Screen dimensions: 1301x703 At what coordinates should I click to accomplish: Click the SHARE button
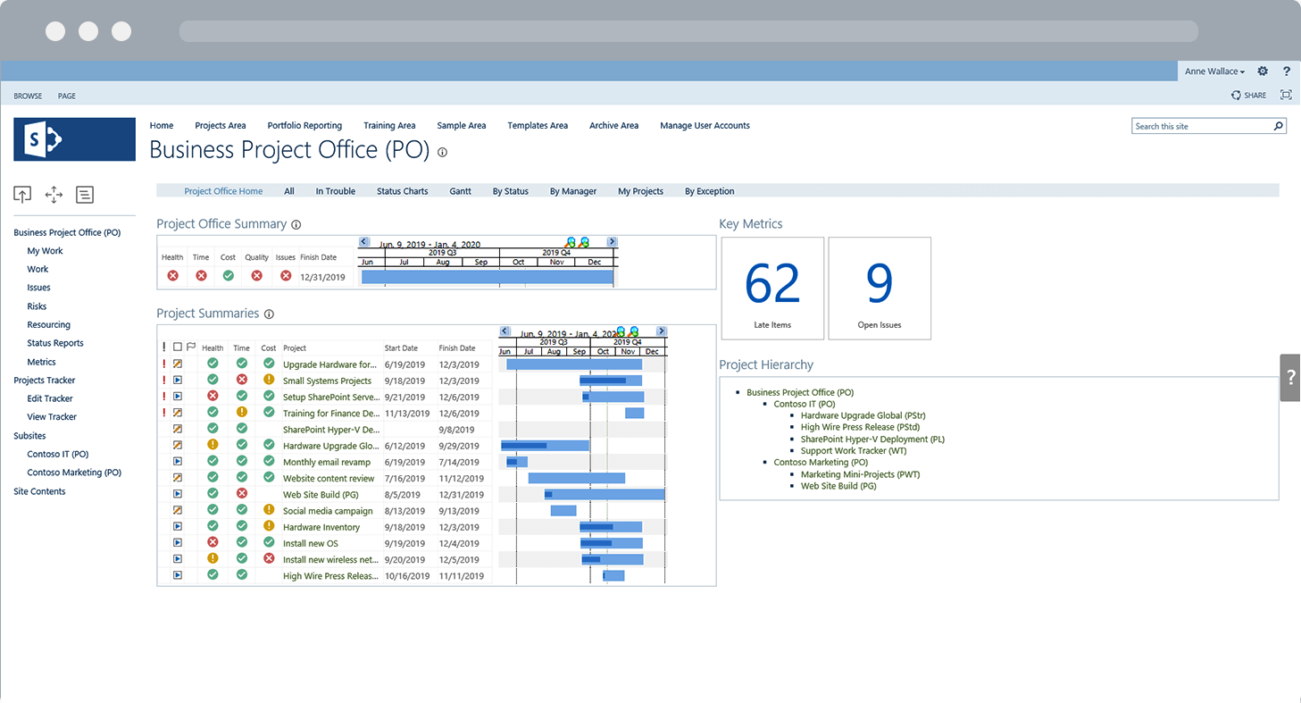pos(1249,95)
